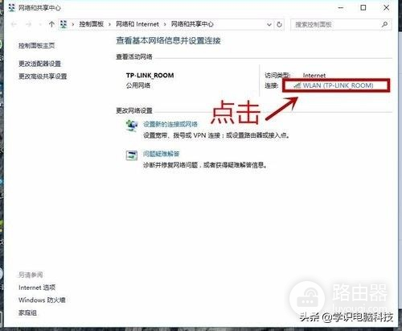Go up one level with Up arrow
Image resolution: width=402 pixels, height=331 pixels.
point(51,24)
